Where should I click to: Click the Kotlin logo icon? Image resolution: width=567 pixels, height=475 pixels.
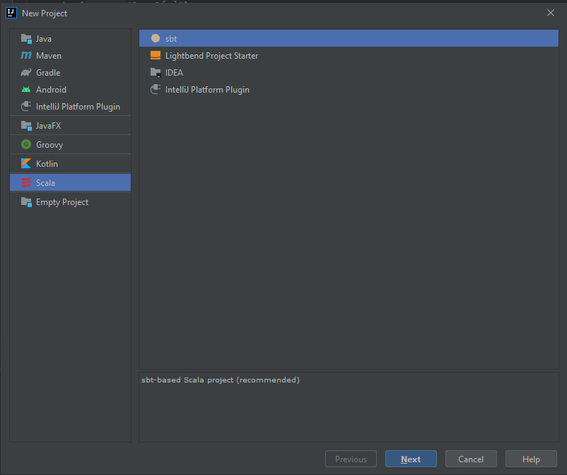[x=26, y=164]
